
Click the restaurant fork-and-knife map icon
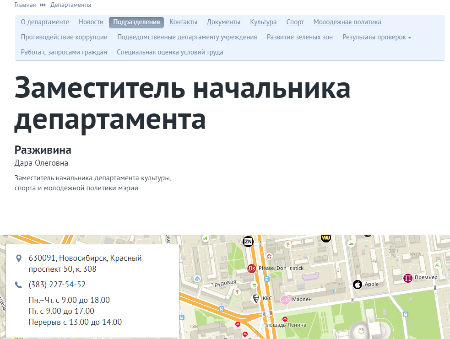point(287,245)
